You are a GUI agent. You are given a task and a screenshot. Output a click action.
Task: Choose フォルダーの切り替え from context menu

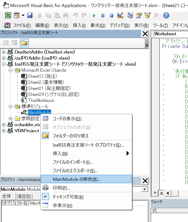pyautogui.click(x=86, y=136)
